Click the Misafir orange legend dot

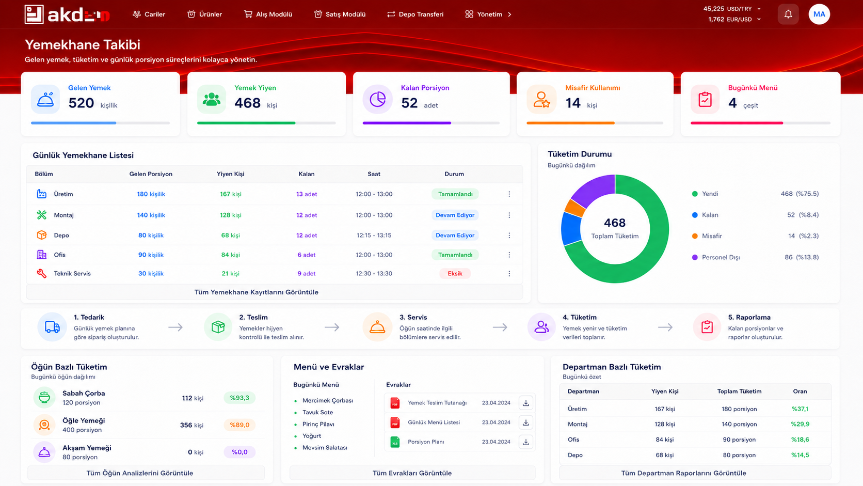pos(695,236)
